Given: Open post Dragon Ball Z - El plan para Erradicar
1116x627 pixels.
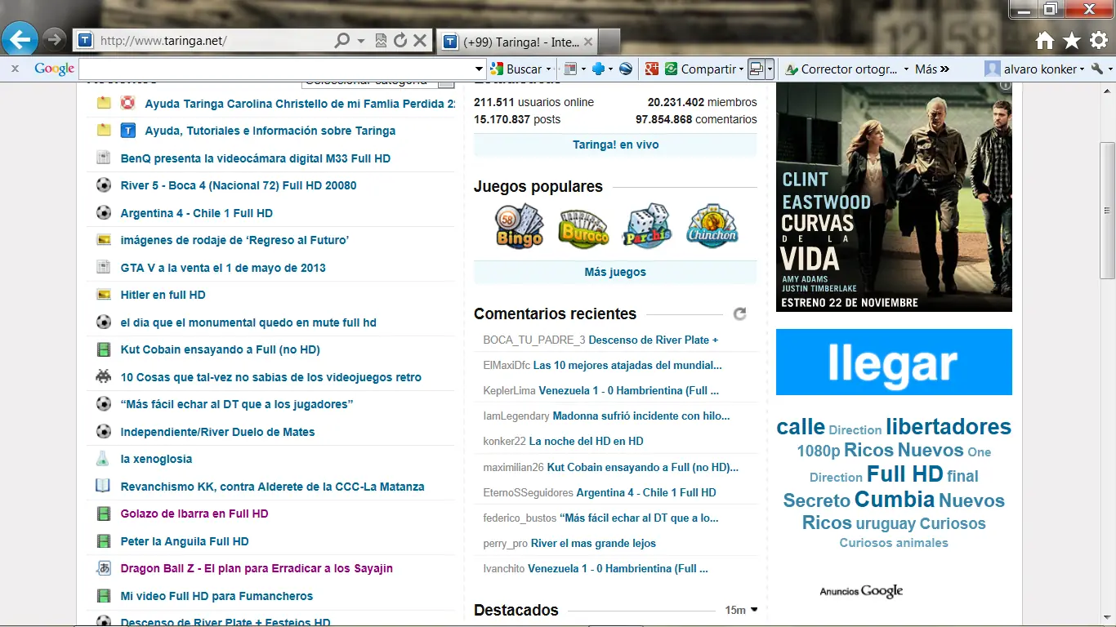Looking at the screenshot, I should [257, 568].
